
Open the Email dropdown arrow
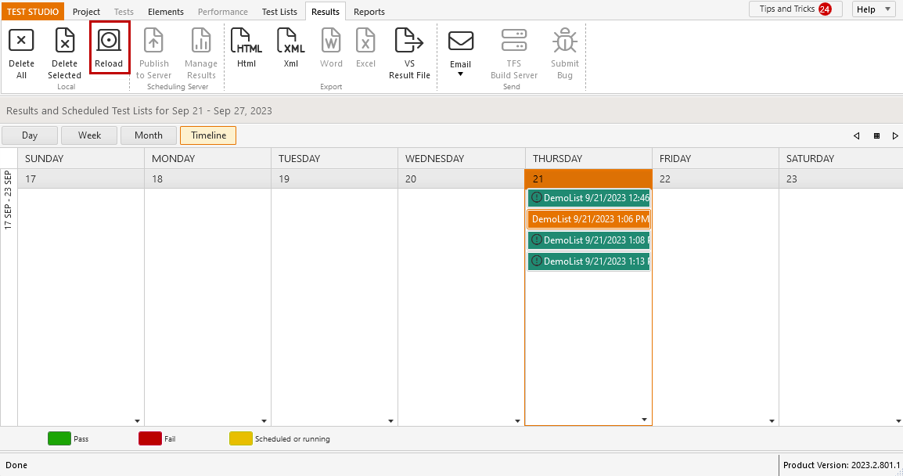point(461,74)
